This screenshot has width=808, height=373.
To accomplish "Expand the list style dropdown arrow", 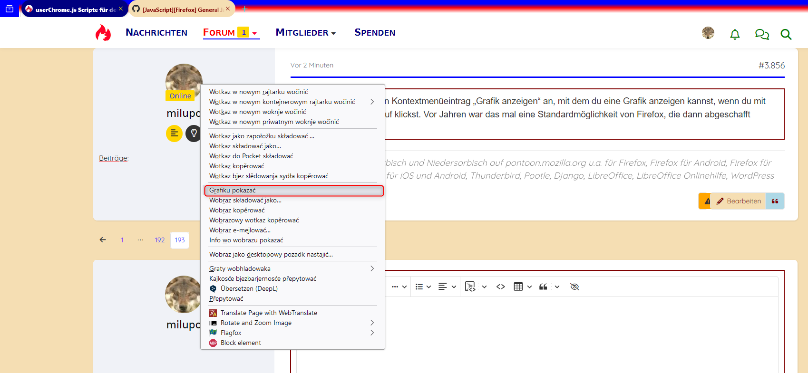I will 428,287.
